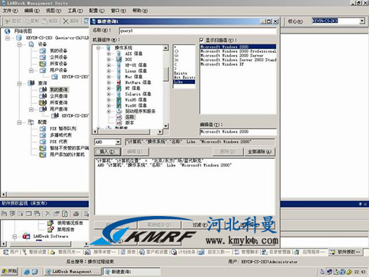
Task: Open the 配置 menu
Action: click(x=97, y=11)
